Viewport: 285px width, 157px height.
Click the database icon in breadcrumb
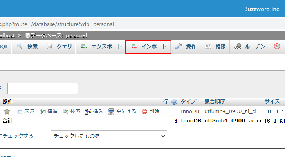click(x=28, y=35)
